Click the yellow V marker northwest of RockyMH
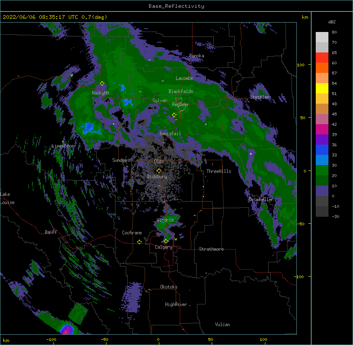This screenshot has width=353, height=345. point(72,75)
